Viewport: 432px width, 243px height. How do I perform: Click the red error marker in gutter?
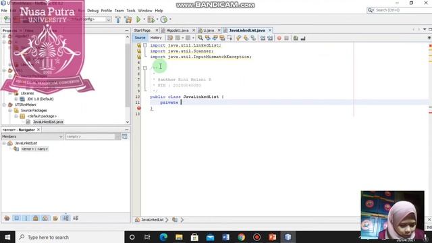[138, 108]
